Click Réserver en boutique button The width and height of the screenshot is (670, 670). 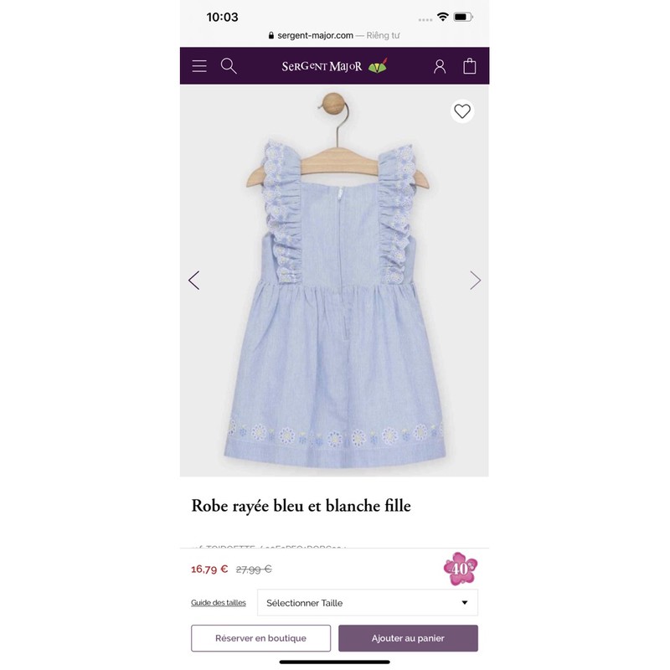[260, 638]
